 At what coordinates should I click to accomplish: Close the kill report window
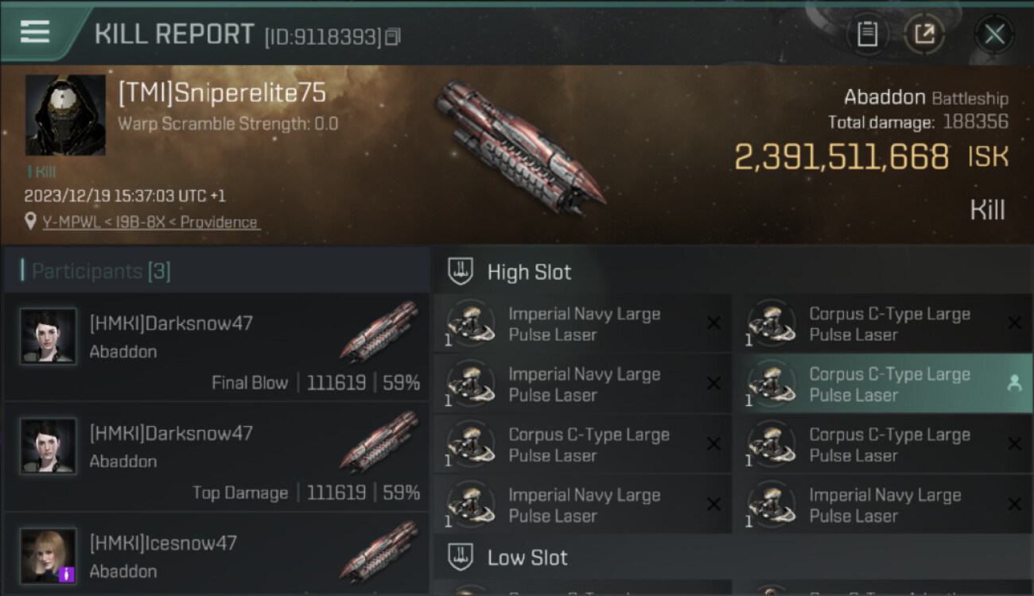click(x=994, y=34)
